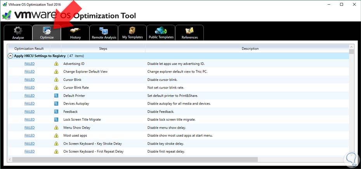Click the FAILED link for Devices Autoplay

coord(30,103)
